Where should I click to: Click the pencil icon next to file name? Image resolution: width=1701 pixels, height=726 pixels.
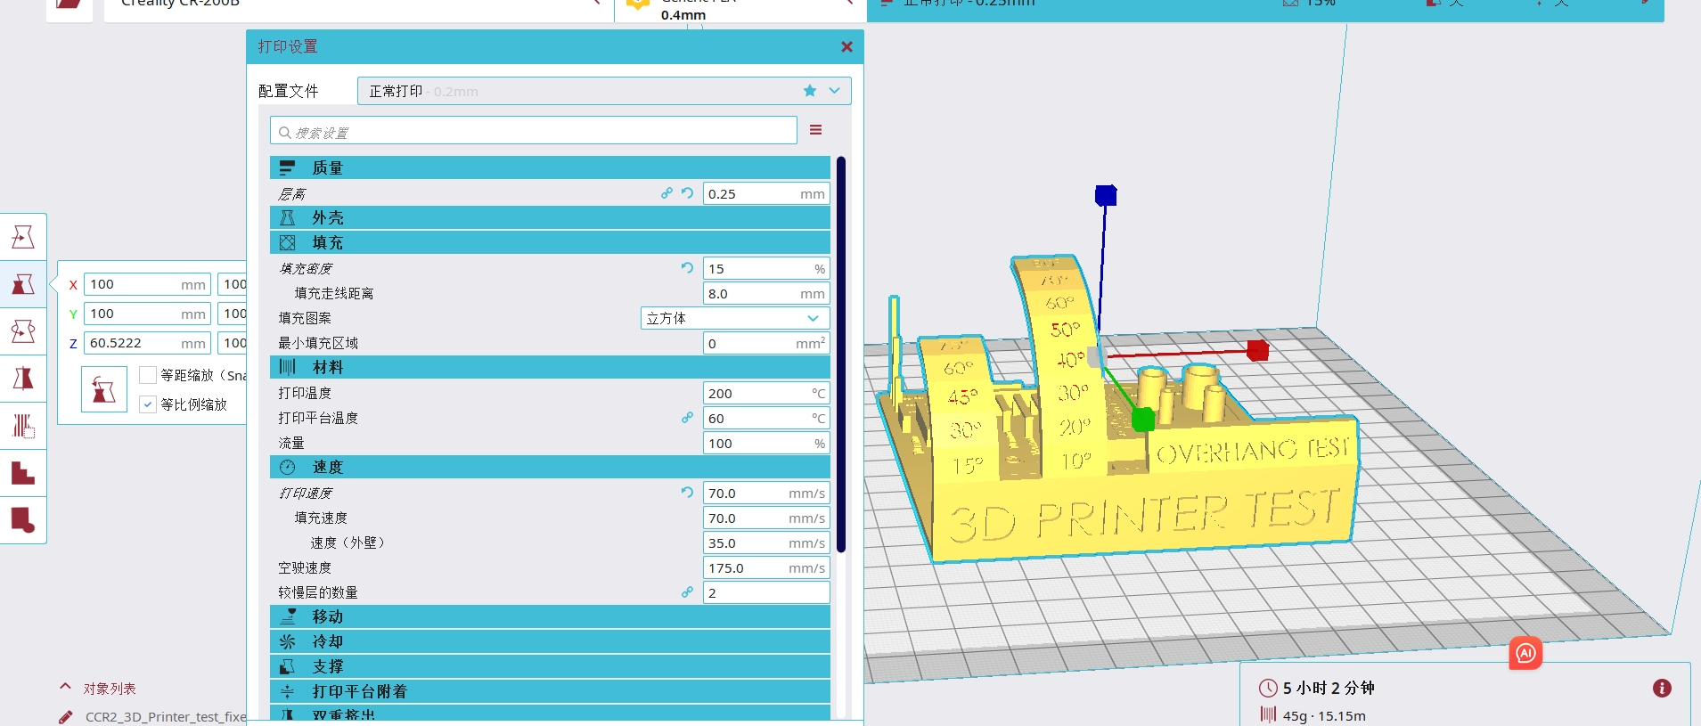[65, 717]
